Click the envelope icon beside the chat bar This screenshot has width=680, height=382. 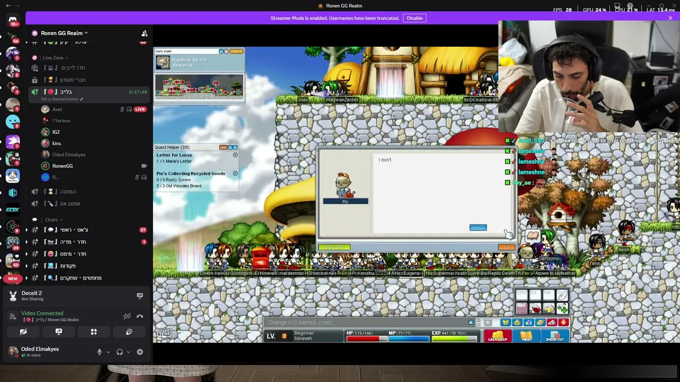(x=488, y=323)
